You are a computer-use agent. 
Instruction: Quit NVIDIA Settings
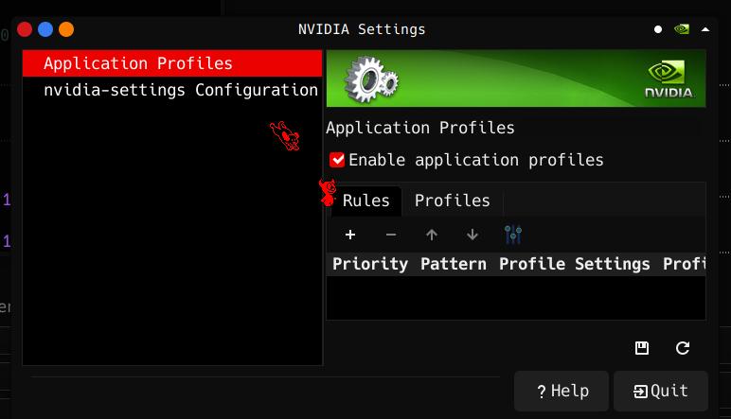tap(661, 391)
